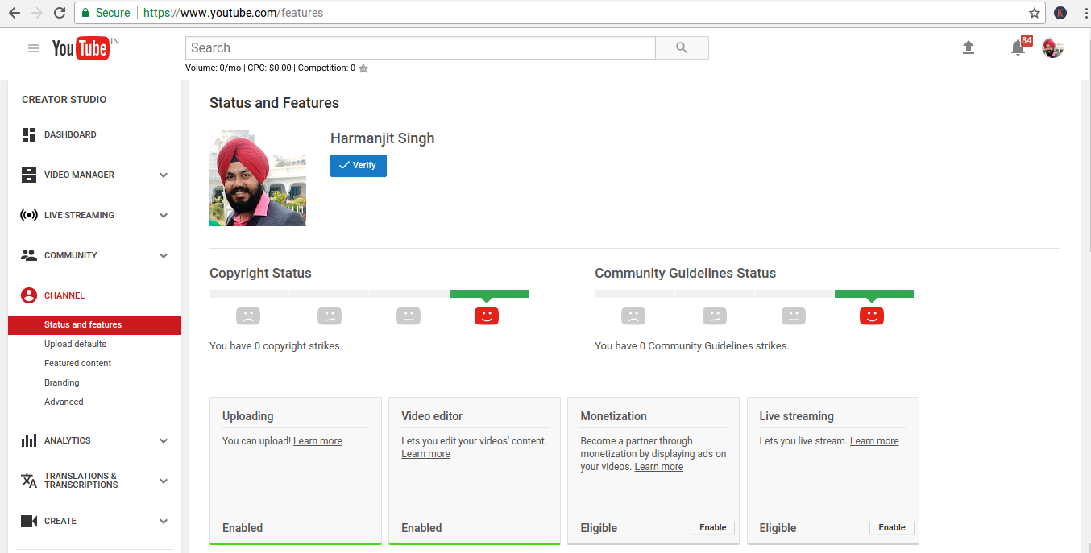Screen dimensions: 1091x553
Task: Go to Dashboard in Creator Studio
Action: click(70, 134)
